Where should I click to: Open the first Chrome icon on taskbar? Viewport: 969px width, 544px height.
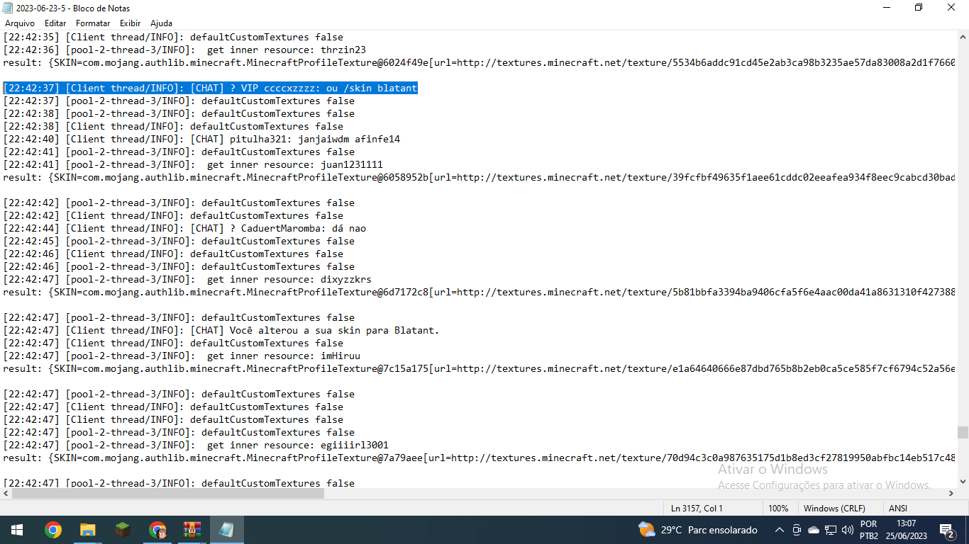52,530
